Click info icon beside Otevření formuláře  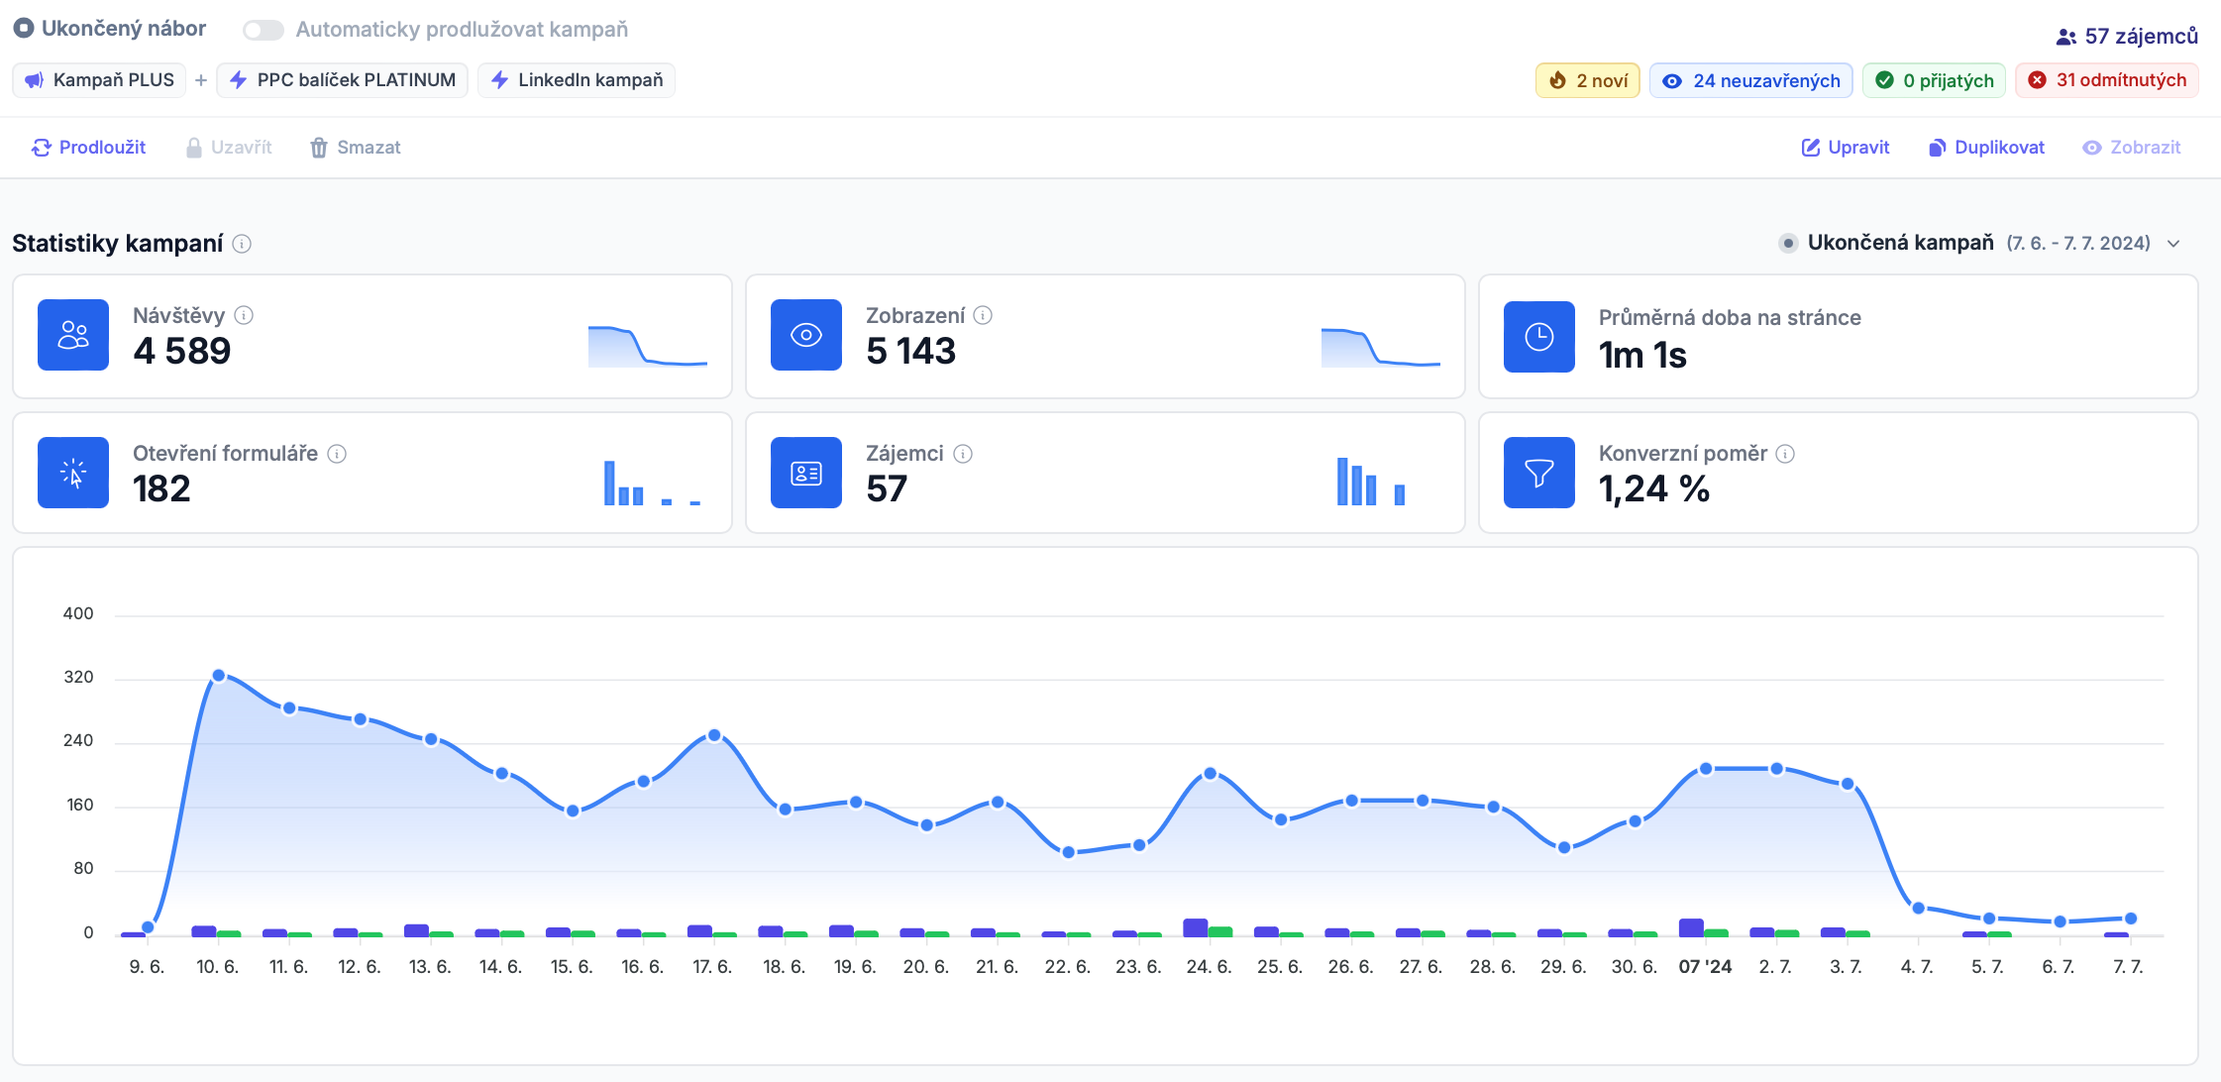[x=337, y=454]
